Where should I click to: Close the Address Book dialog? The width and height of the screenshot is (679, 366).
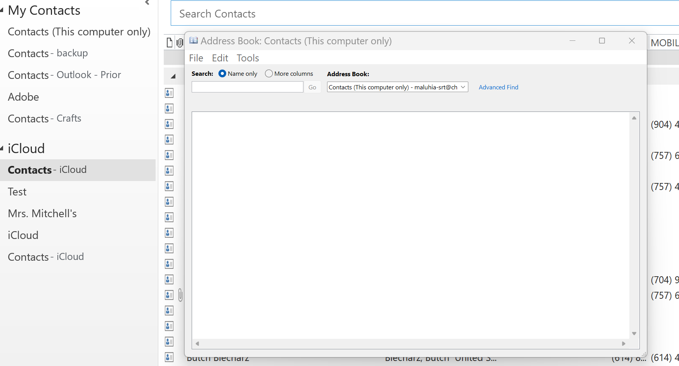tap(632, 41)
